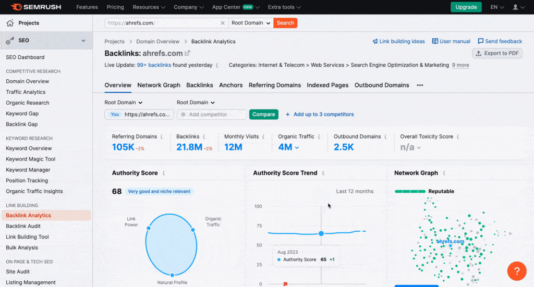Switch to the Referring Domains tab
This screenshot has width=534, height=287.
click(x=274, y=85)
